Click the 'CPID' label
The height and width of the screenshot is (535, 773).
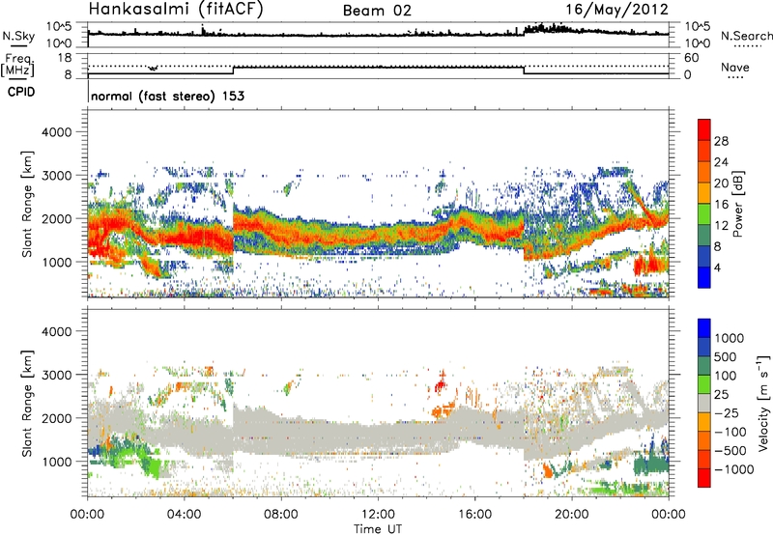point(21,92)
